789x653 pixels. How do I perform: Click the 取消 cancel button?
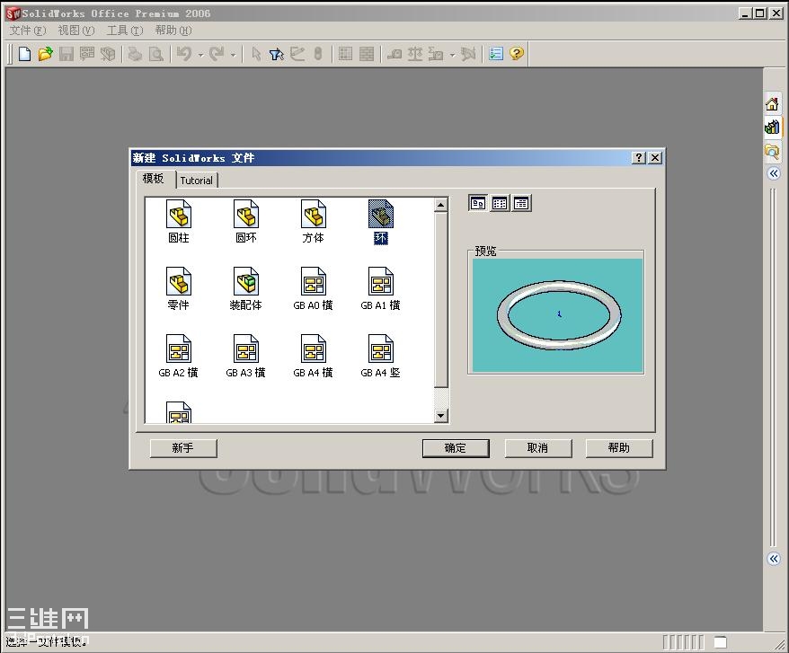pyautogui.click(x=538, y=448)
